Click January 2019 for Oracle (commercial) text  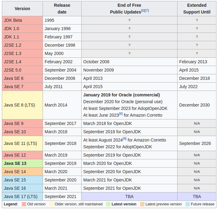click(121, 95)
